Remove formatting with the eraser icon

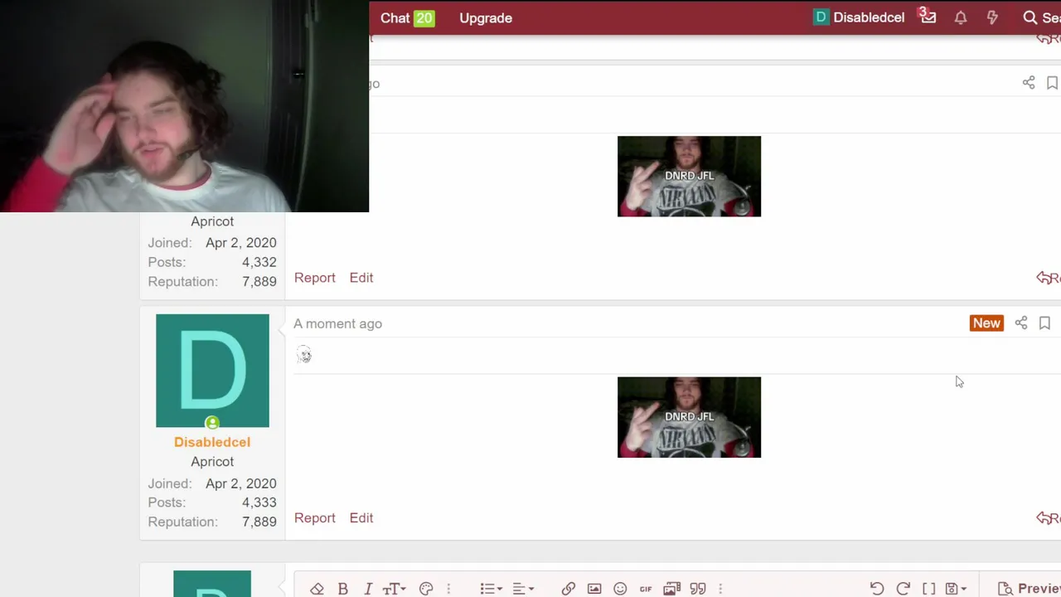pyautogui.click(x=317, y=589)
